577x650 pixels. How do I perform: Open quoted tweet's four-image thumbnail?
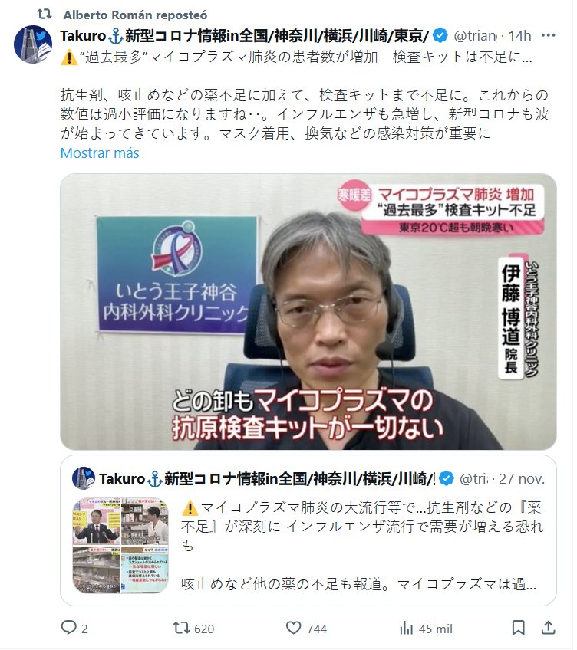click(120, 545)
